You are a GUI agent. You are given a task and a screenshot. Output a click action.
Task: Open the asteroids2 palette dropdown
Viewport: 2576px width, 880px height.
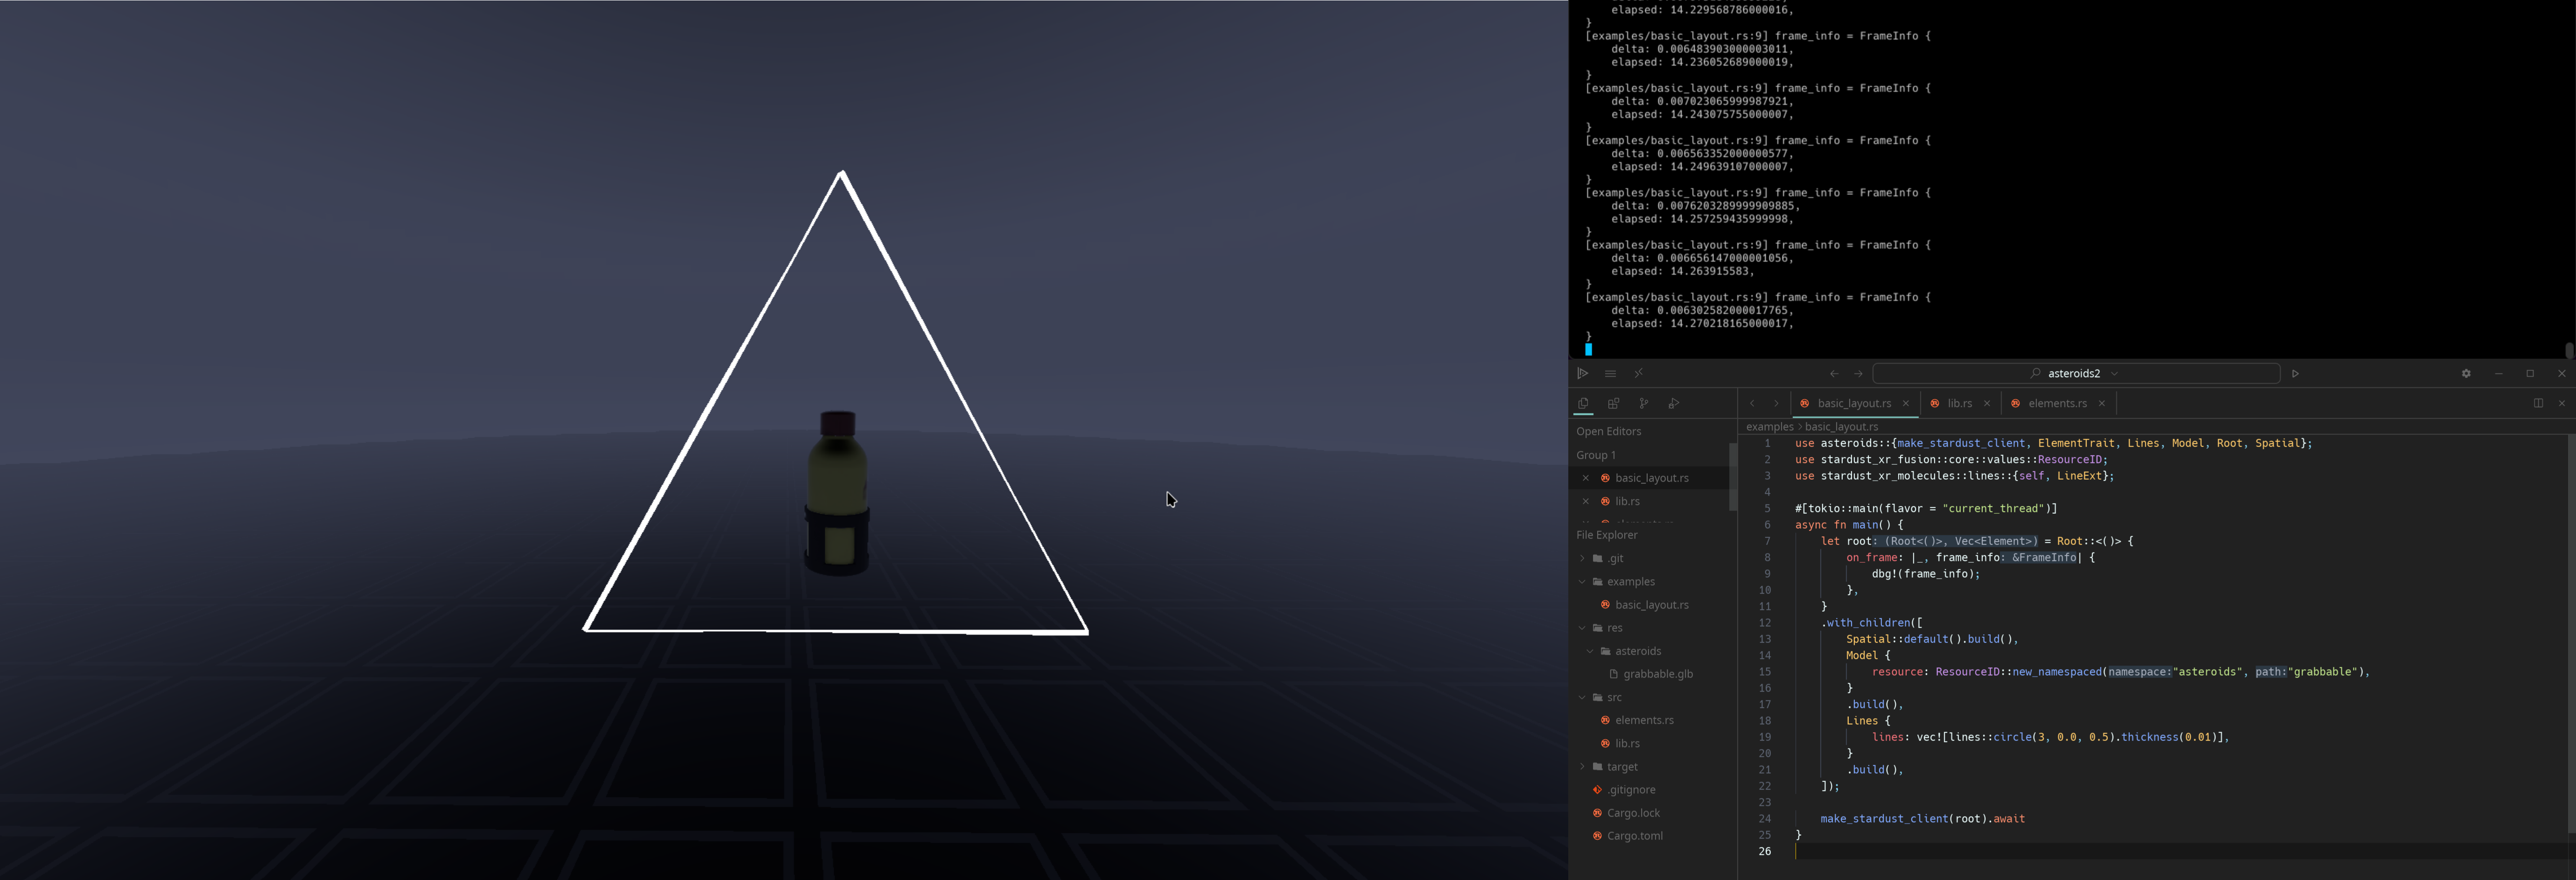2074,374
